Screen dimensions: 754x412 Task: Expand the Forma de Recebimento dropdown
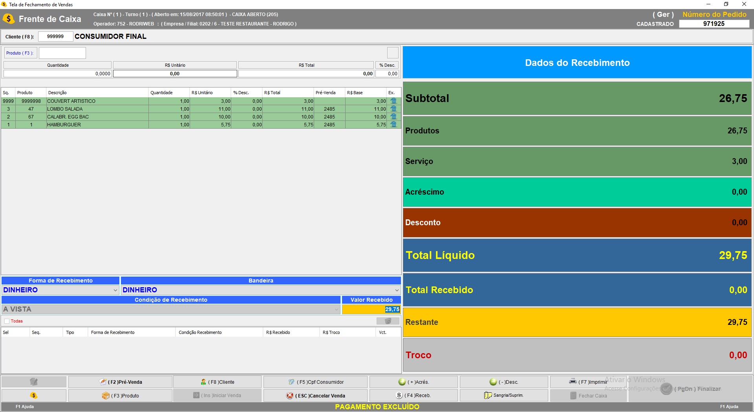[x=115, y=290]
